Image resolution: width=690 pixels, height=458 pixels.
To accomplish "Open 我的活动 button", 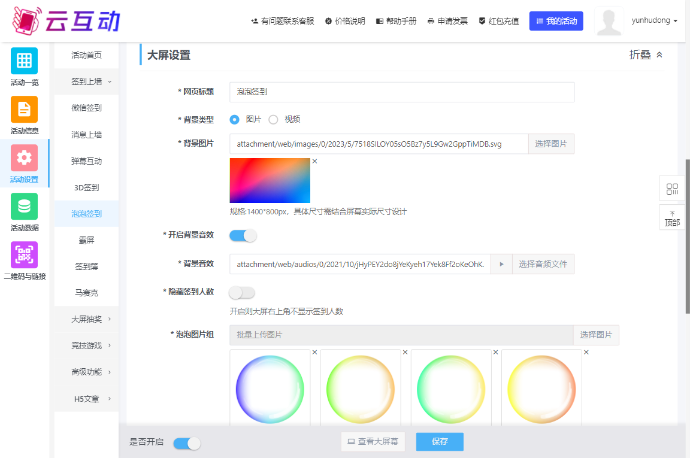I will [556, 21].
